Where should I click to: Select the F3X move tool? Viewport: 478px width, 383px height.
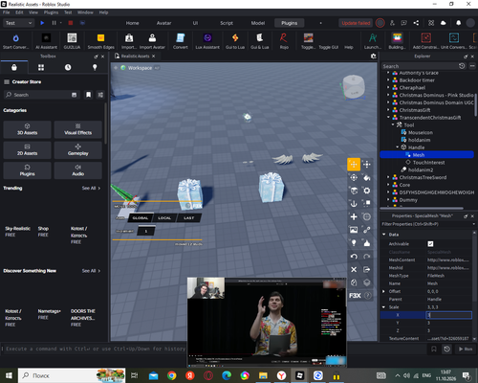pyautogui.click(x=354, y=165)
